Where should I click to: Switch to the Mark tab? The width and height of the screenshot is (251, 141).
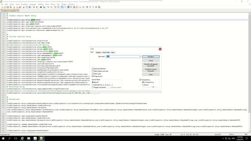coord(113,52)
